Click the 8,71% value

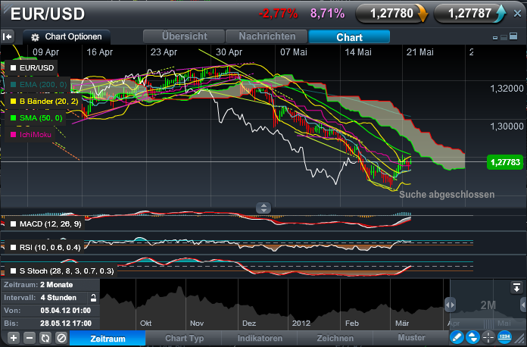pyautogui.click(x=327, y=14)
